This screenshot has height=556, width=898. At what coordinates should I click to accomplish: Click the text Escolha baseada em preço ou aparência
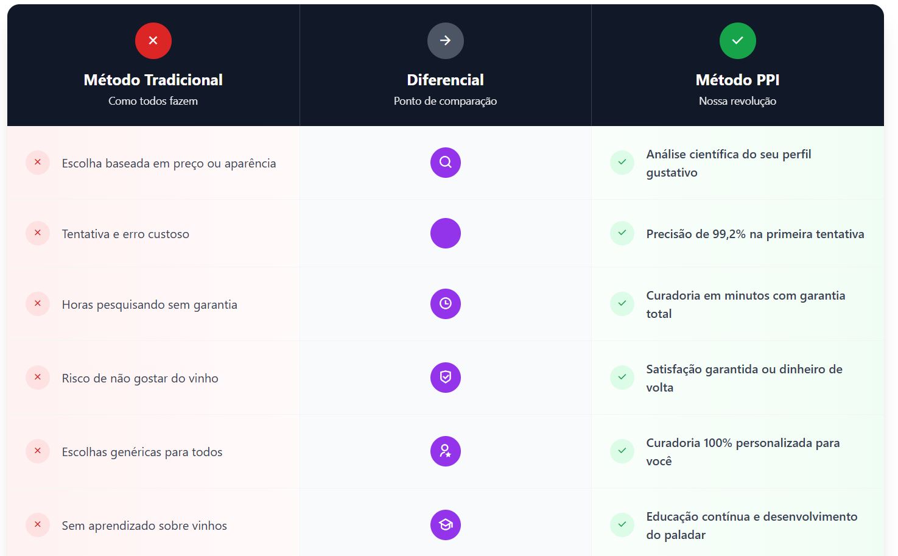(x=169, y=163)
